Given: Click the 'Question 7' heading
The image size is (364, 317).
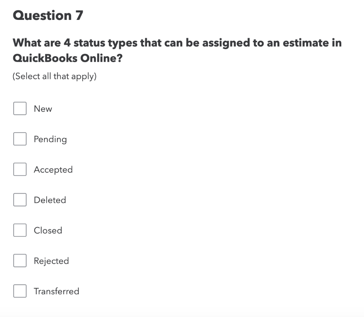Looking at the screenshot, I should (x=48, y=15).
